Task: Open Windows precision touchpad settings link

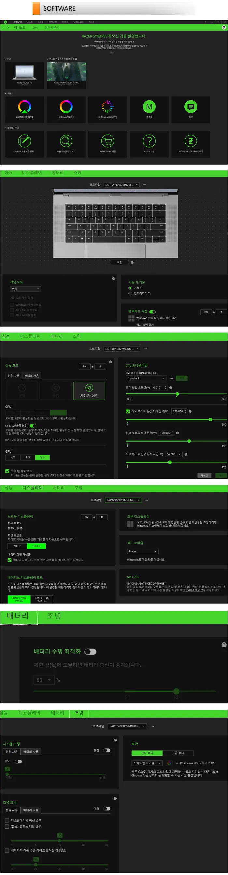Action: [x=156, y=318]
